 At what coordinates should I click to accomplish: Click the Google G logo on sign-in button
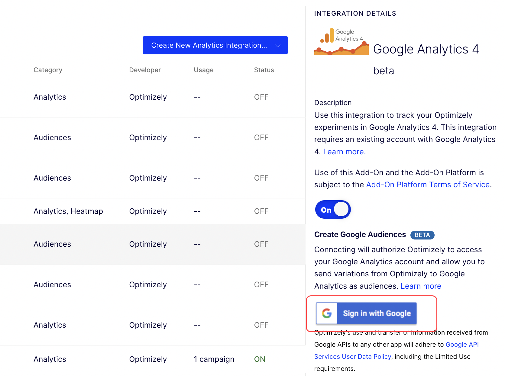coord(326,313)
